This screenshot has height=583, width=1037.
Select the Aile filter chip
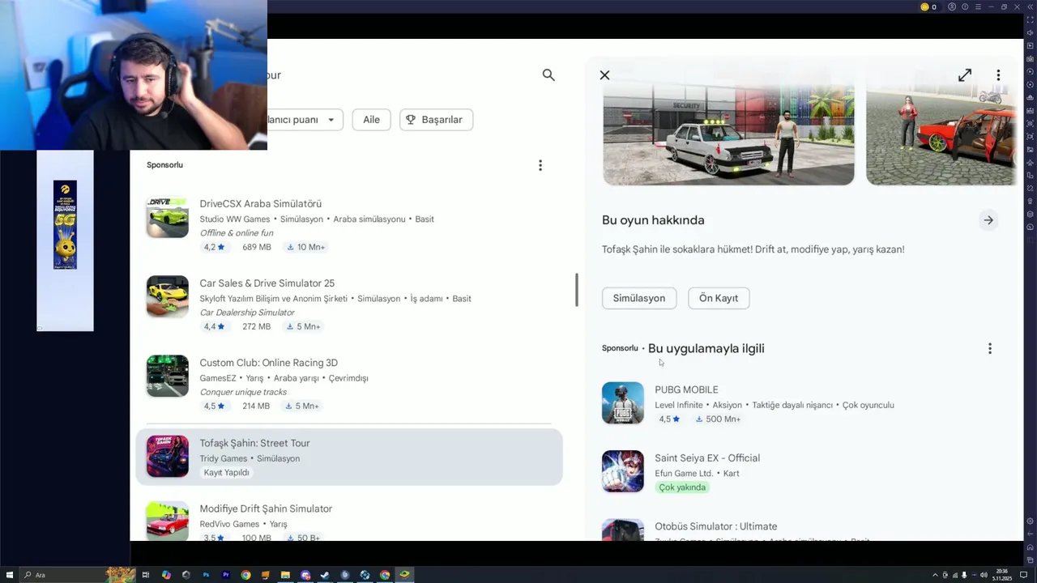371,120
